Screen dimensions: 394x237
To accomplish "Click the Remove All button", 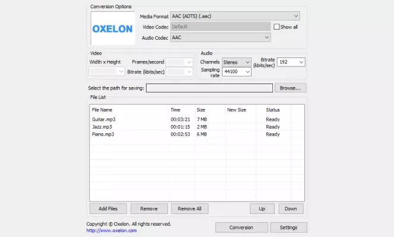I will (x=190, y=209).
